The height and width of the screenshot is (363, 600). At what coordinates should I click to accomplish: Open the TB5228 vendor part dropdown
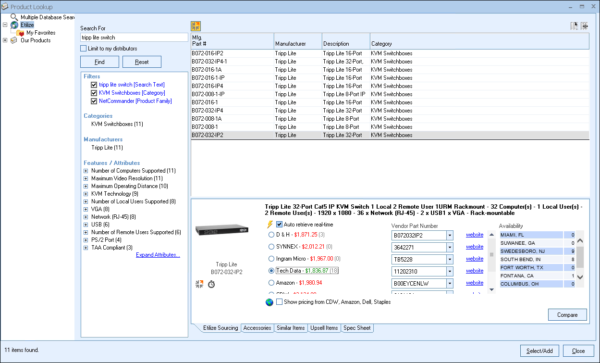click(x=450, y=259)
